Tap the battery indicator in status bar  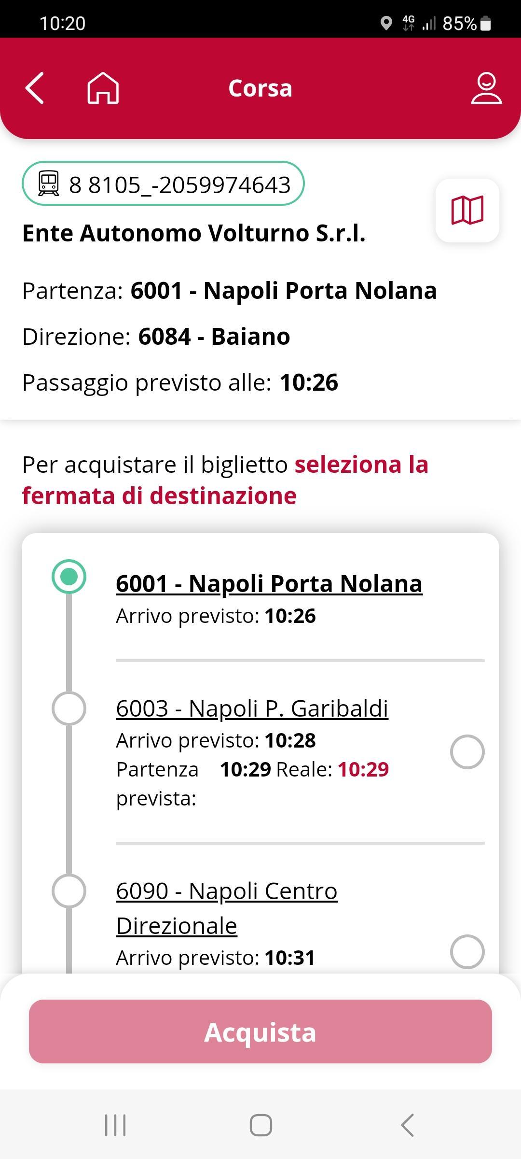coord(486,23)
